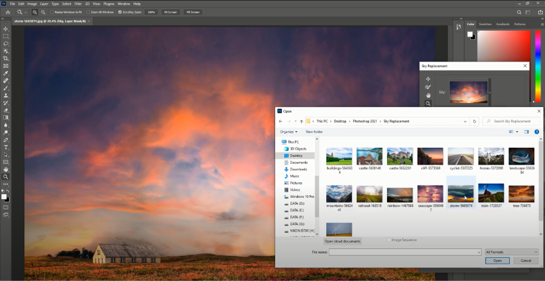Click the Sky Brush tool in Sky Replacement
Viewport: 545px width, 281px height.
tap(428, 86)
